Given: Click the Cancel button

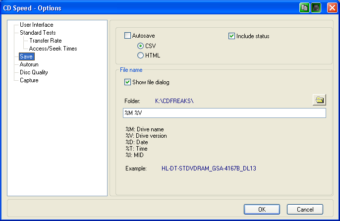Looking at the screenshot, I should [304, 209].
